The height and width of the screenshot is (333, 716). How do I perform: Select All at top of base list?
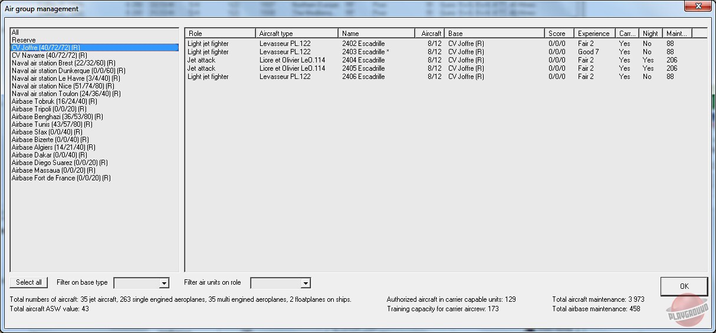point(15,32)
